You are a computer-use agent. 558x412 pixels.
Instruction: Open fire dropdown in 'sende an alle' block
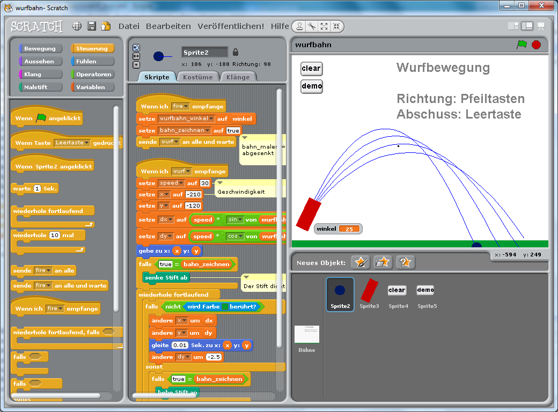pos(43,270)
